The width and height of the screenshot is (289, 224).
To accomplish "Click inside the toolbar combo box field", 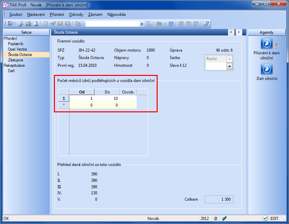I will 113,24.
